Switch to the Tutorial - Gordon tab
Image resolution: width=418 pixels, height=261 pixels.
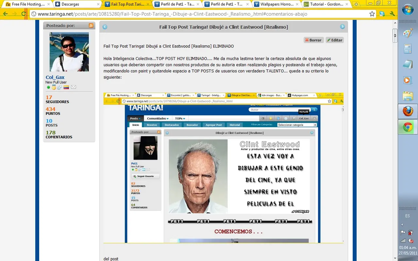tap(325, 4)
